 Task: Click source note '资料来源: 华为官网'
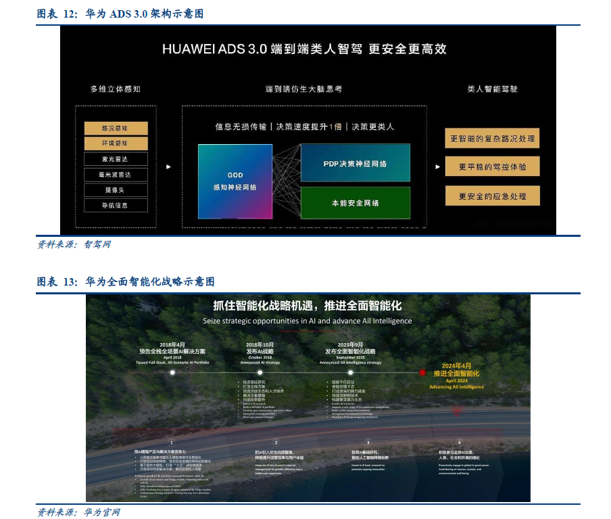78,512
